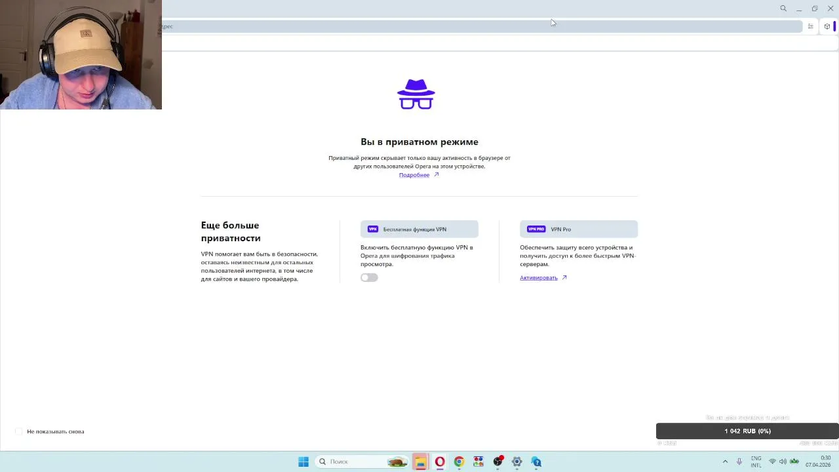
Task: Click the arrow icon next to Подробнее
Action: click(437, 175)
